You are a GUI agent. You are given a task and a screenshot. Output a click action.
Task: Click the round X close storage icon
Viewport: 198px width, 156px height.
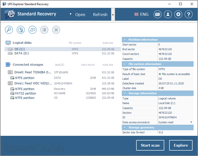56,30
